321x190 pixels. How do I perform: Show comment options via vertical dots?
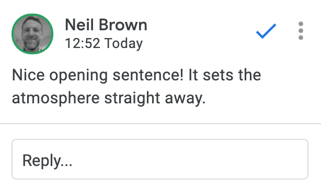pyautogui.click(x=301, y=31)
